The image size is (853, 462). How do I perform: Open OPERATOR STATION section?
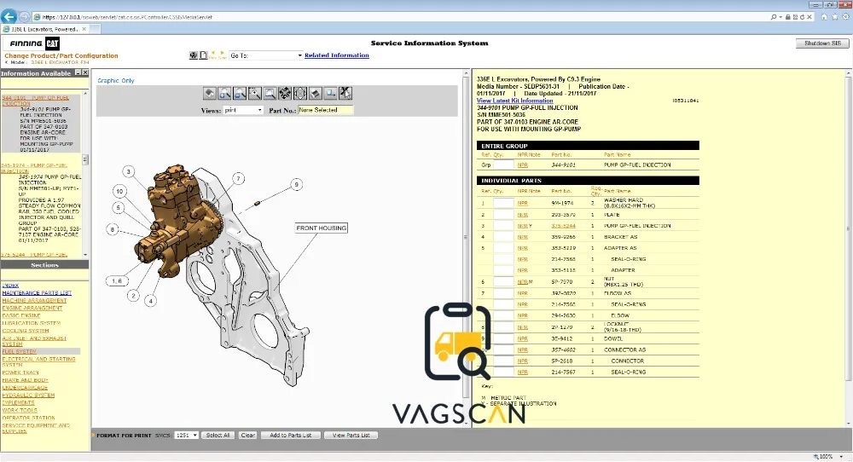(28, 418)
